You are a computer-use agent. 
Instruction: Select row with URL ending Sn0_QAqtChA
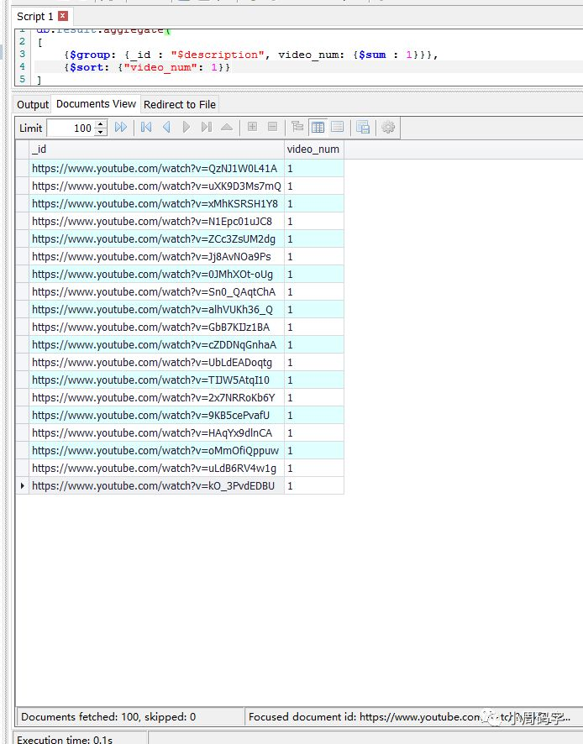click(x=156, y=292)
